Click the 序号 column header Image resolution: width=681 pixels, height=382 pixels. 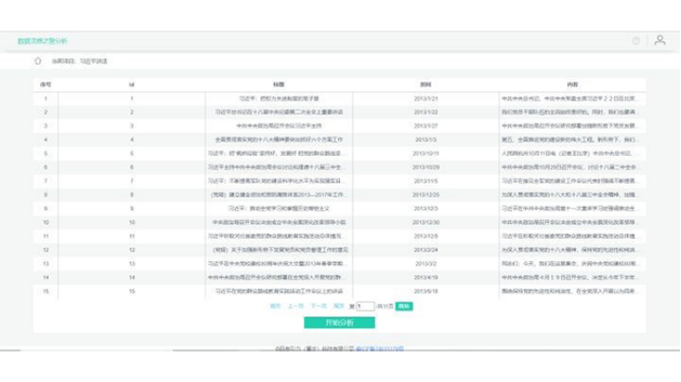pyautogui.click(x=45, y=84)
